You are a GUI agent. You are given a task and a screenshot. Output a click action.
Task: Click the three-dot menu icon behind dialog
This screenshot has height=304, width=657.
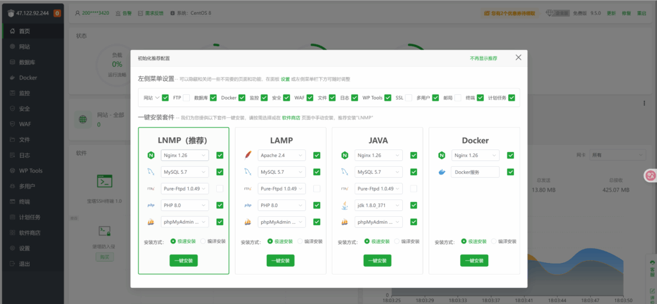644,103
